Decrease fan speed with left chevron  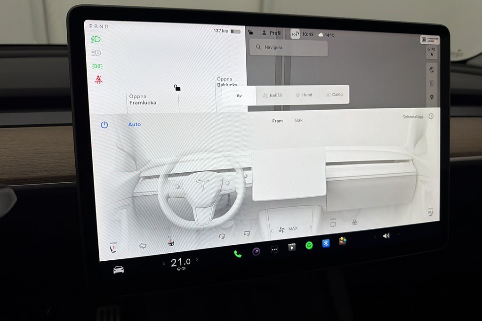pos(271,231)
